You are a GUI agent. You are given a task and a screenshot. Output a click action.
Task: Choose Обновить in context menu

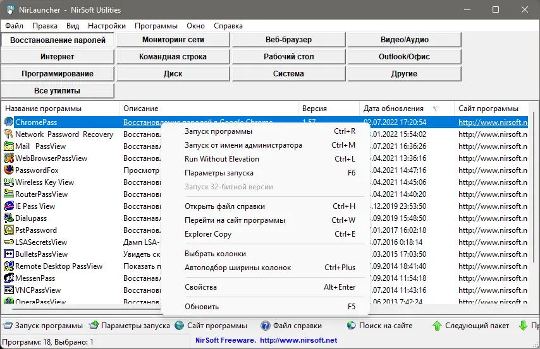coord(265,307)
